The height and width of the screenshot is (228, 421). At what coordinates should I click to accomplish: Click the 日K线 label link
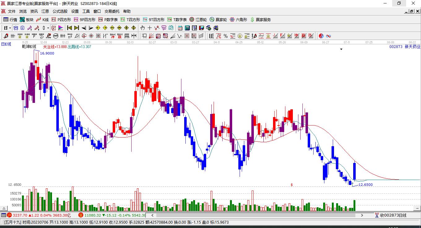pos(6,44)
